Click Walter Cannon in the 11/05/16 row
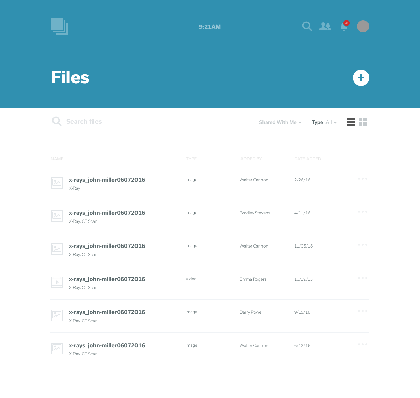The image size is (420, 398). click(254, 246)
